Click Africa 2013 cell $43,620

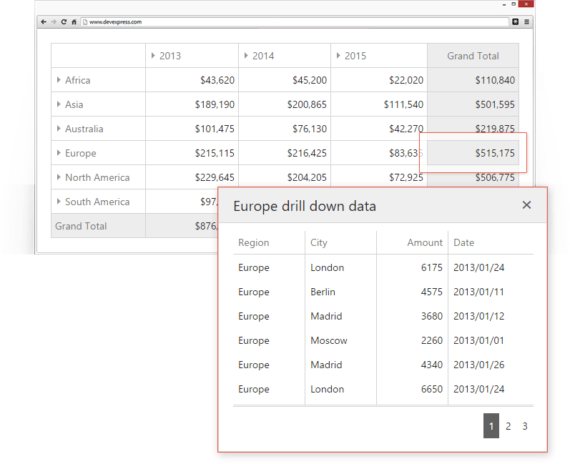point(192,80)
